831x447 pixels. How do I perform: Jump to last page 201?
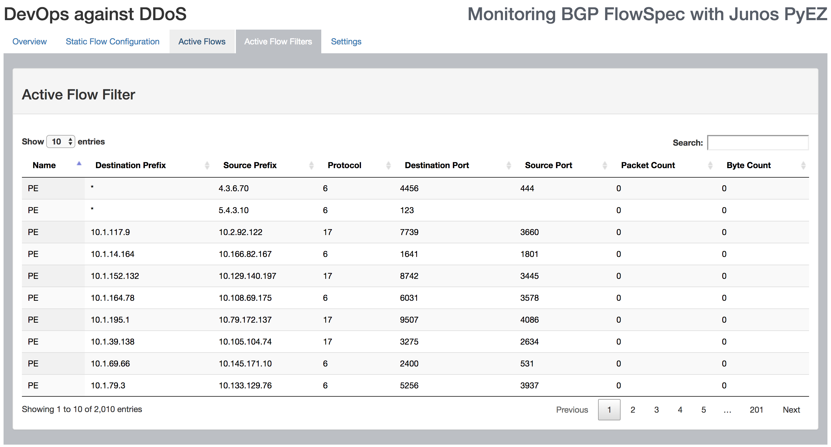pyautogui.click(x=756, y=410)
